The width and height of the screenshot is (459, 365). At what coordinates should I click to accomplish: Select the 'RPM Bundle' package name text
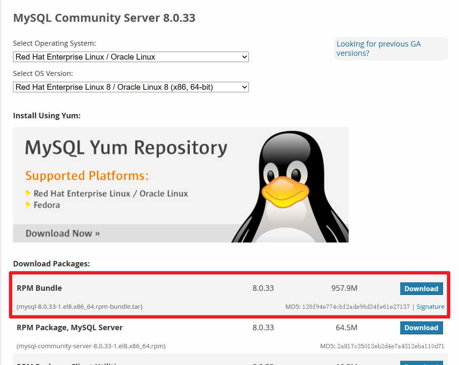[39, 288]
